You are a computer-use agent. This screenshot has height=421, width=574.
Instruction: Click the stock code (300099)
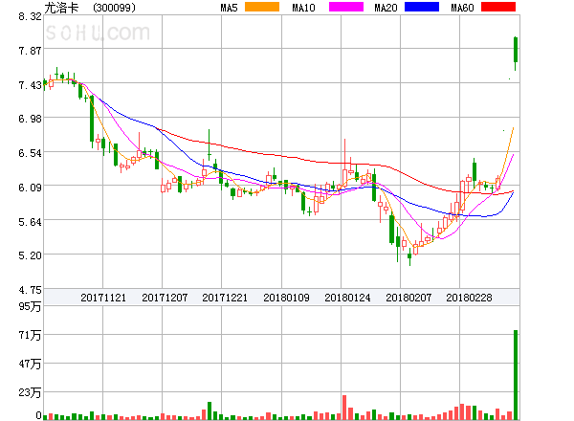[x=114, y=8]
